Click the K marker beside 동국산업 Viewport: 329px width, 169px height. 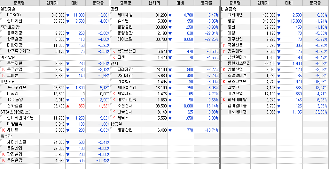pyautogui.click(x=4, y=70)
